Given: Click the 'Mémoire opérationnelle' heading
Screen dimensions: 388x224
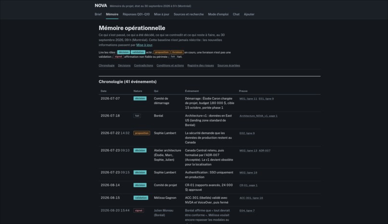Looking at the screenshot, I should click(x=132, y=28).
